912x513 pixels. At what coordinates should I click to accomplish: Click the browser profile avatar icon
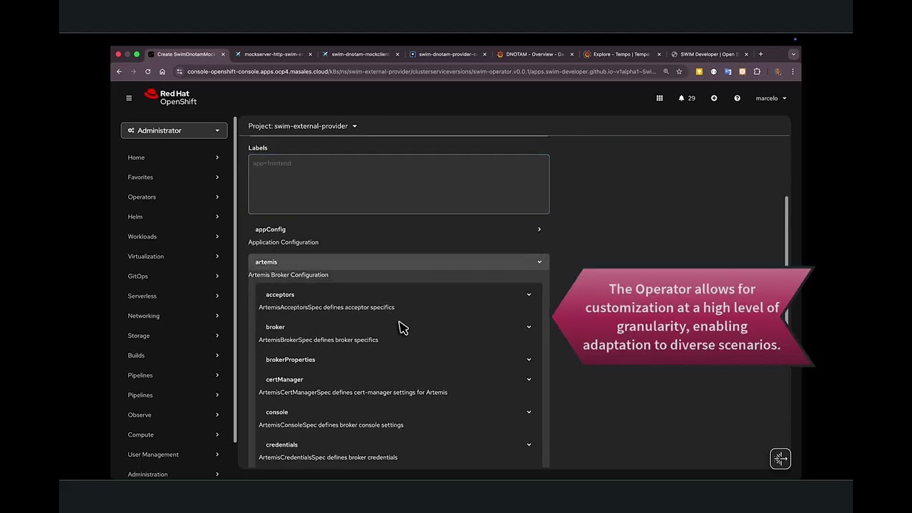[777, 71]
